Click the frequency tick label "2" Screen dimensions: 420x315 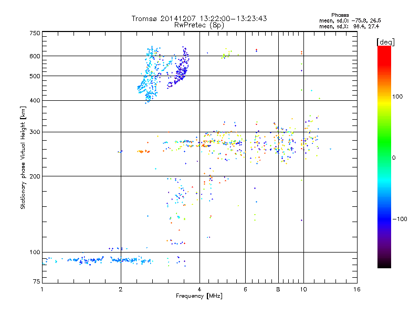coord(121,289)
